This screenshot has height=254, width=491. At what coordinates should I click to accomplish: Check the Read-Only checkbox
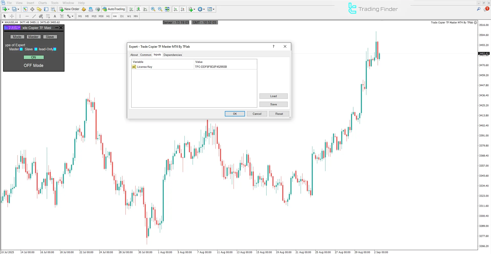click(x=54, y=49)
